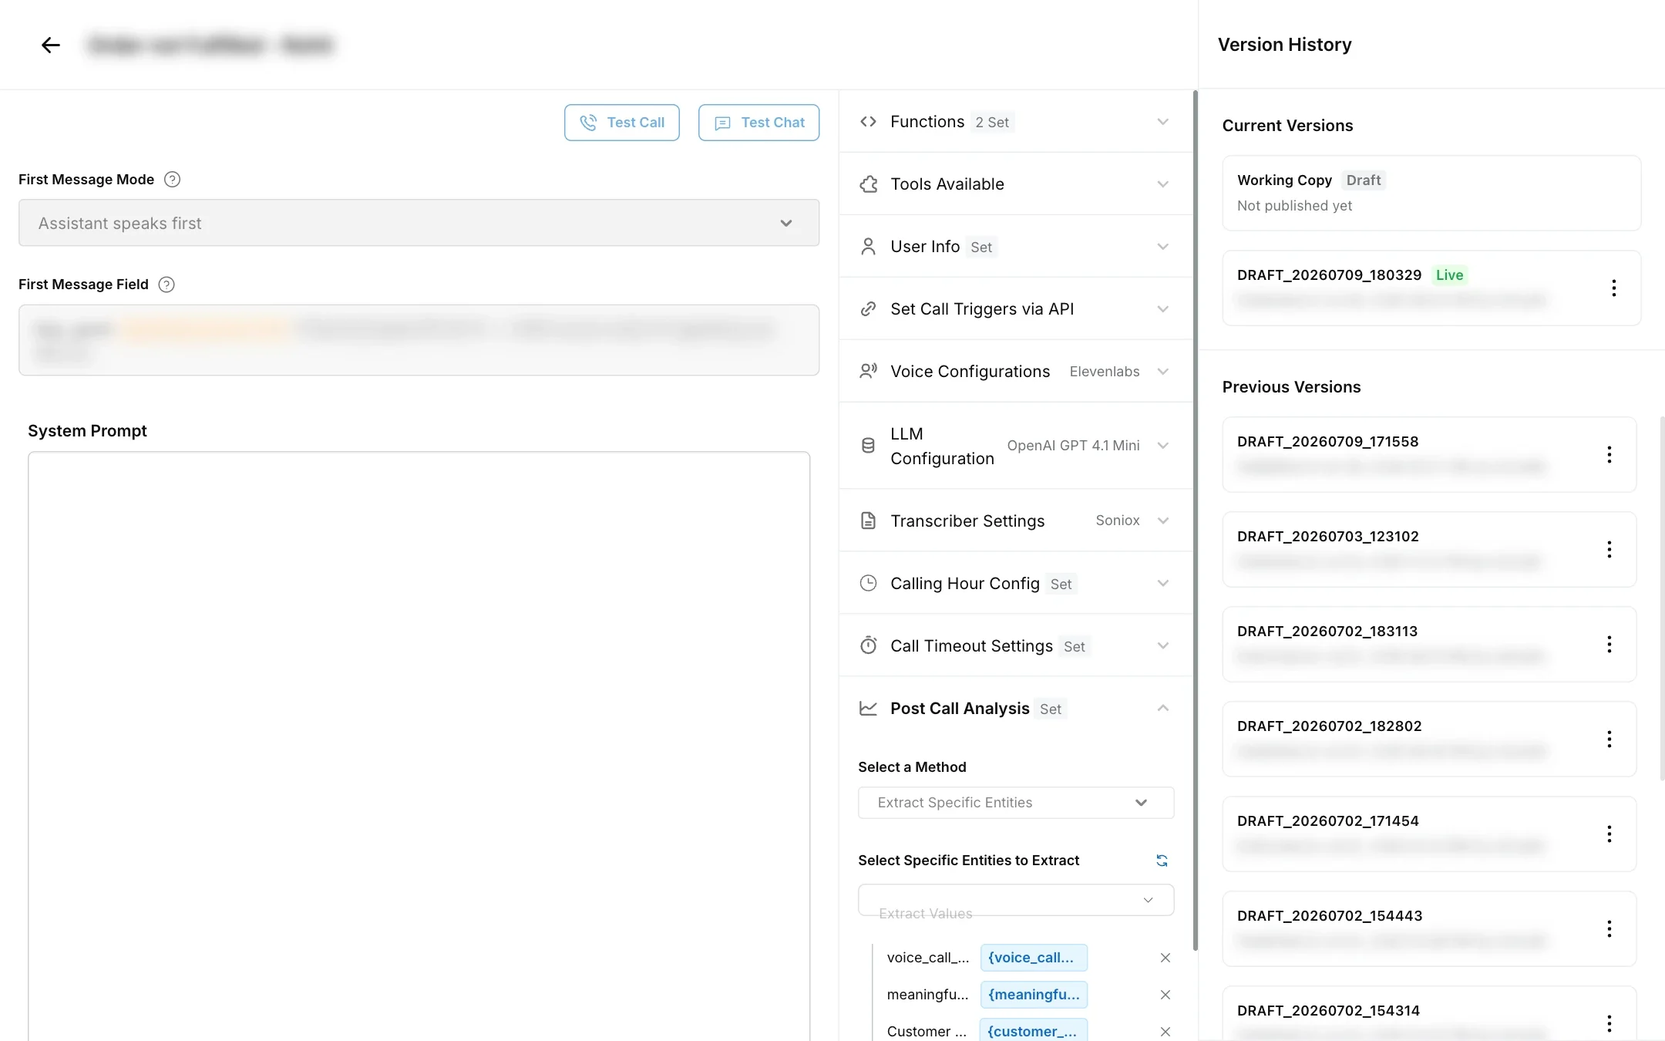
Task: Remove the meaningfu... entity row
Action: (1165, 995)
